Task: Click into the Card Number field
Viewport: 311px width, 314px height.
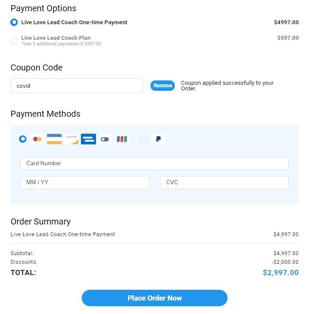Action: click(x=154, y=163)
